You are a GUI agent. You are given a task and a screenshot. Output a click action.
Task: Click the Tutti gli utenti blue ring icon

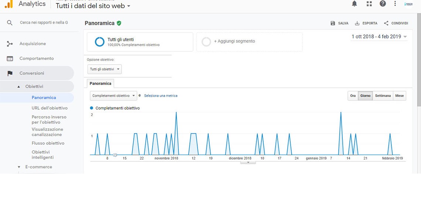tap(100, 42)
